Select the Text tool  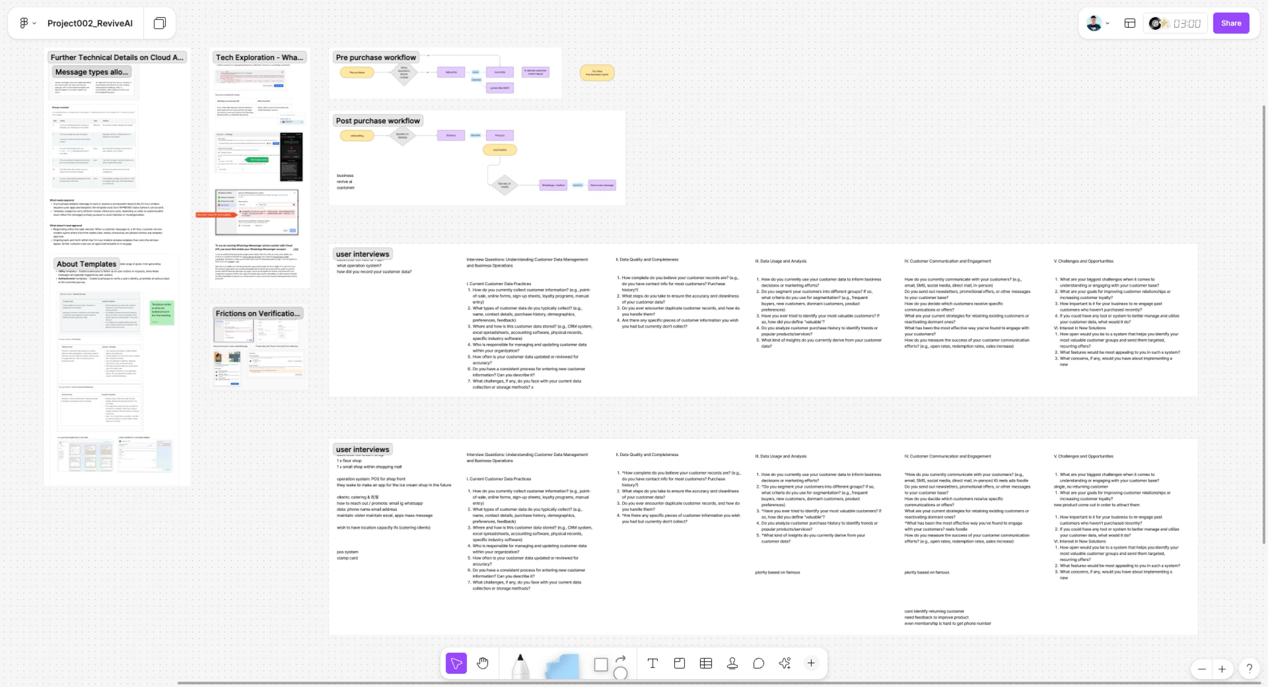[653, 663]
